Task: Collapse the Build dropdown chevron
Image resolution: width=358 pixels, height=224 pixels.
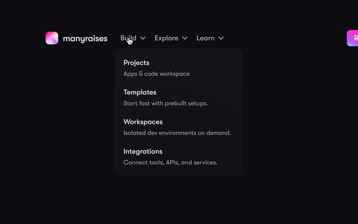Action: tap(143, 38)
